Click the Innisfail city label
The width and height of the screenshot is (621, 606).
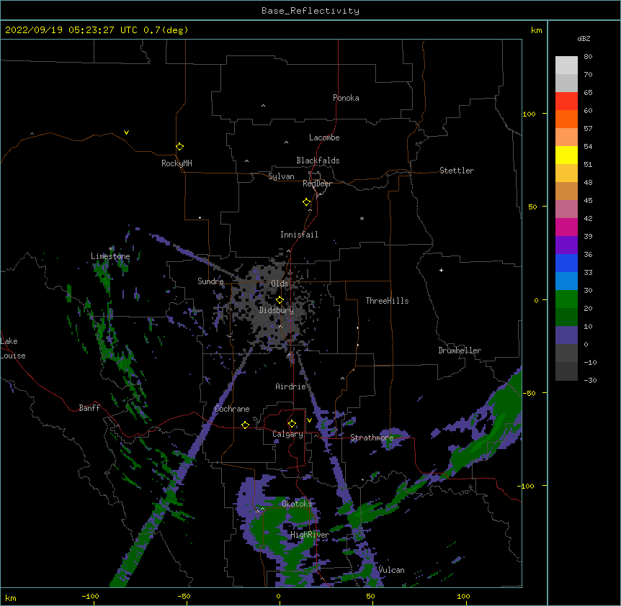[299, 235]
